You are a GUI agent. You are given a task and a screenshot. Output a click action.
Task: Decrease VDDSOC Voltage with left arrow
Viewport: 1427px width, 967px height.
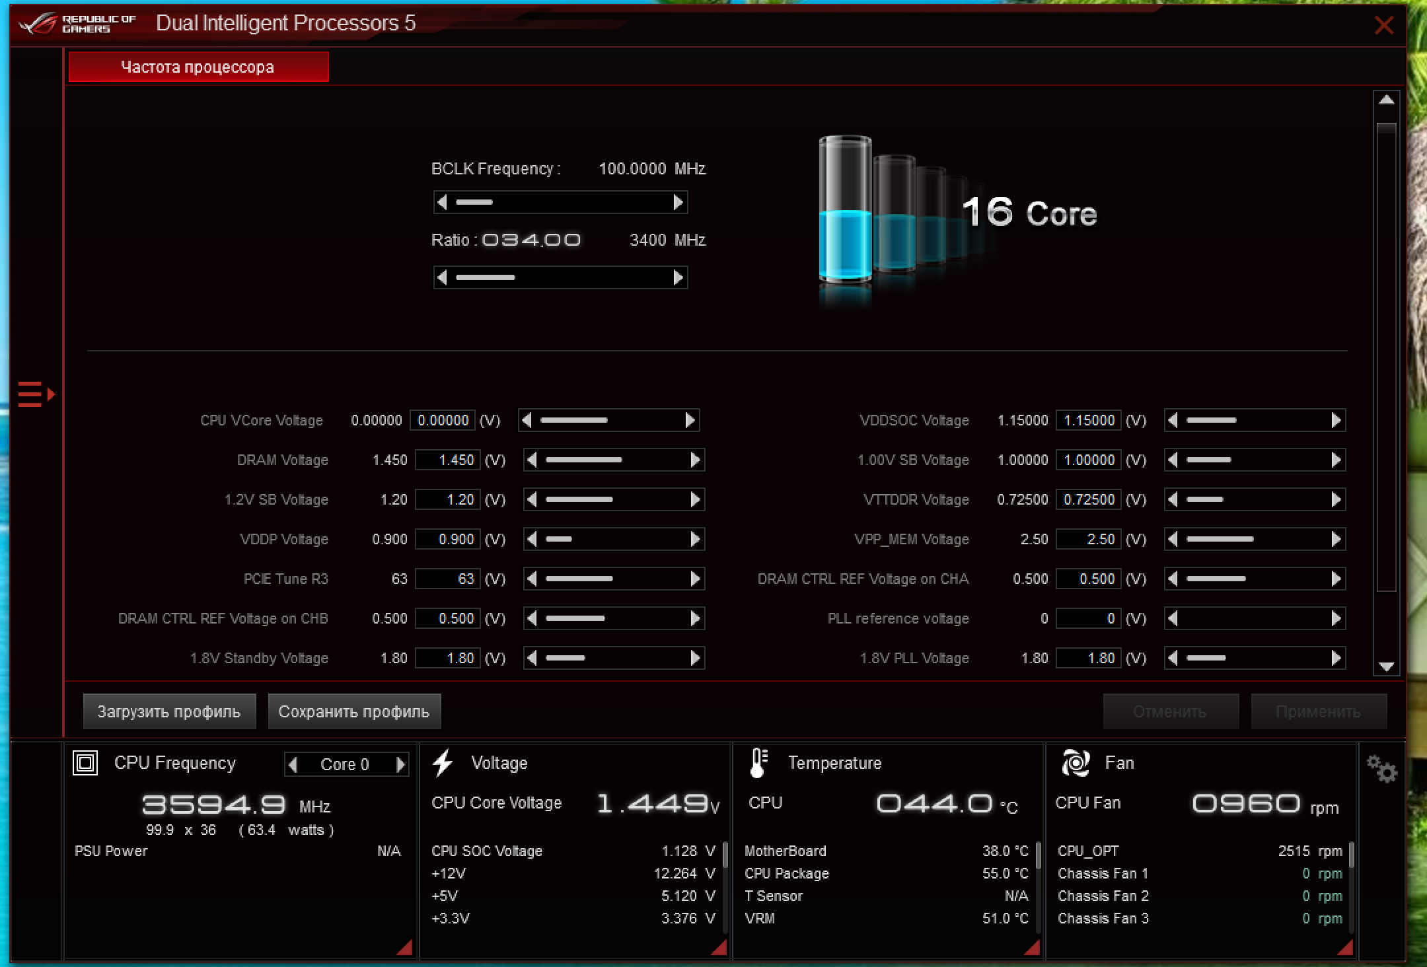[x=1173, y=420]
